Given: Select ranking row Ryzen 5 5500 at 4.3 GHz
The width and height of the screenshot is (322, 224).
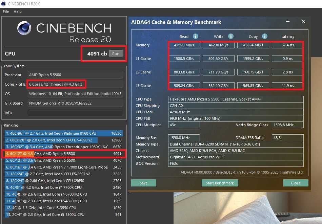Looking at the screenshot, I should tap(64, 154).
